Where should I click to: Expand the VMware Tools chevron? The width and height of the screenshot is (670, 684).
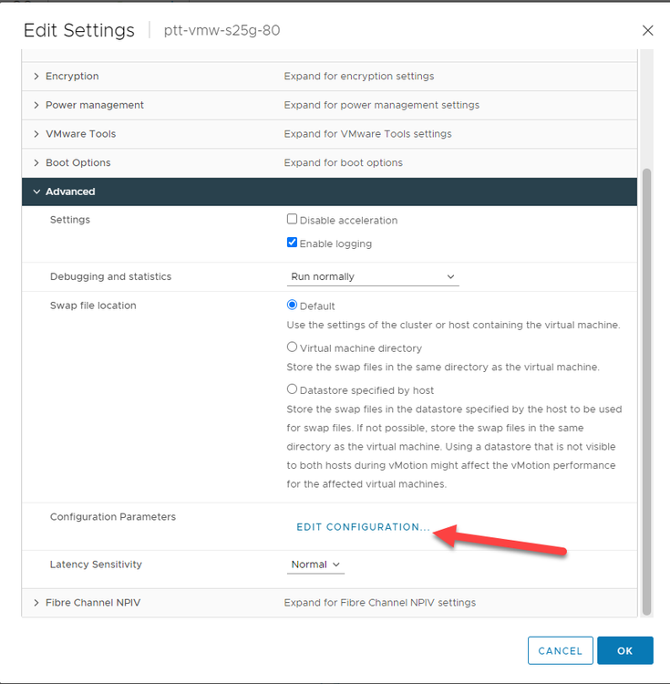coord(36,134)
